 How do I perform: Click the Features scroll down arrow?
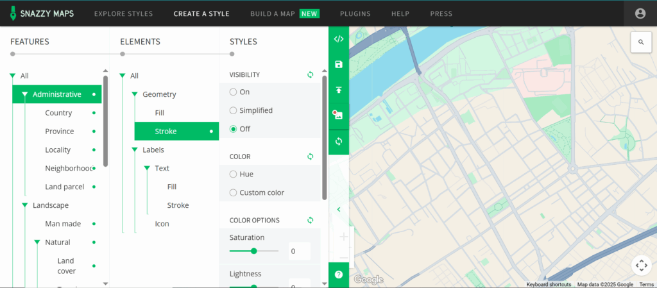tap(106, 284)
